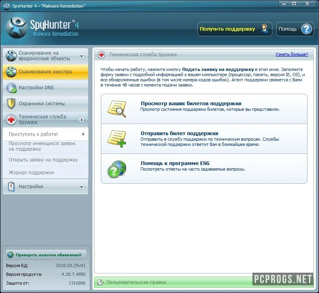Image resolution: width=319 pixels, height=293 pixels.
Task: Click the red cross Spyware HelpDesk sidebar icon
Action: [x=11, y=120]
